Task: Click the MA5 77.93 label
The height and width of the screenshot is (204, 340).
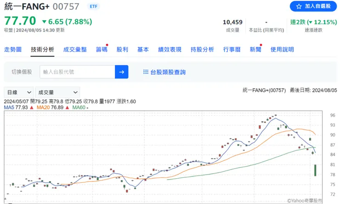Action: tap(16, 108)
